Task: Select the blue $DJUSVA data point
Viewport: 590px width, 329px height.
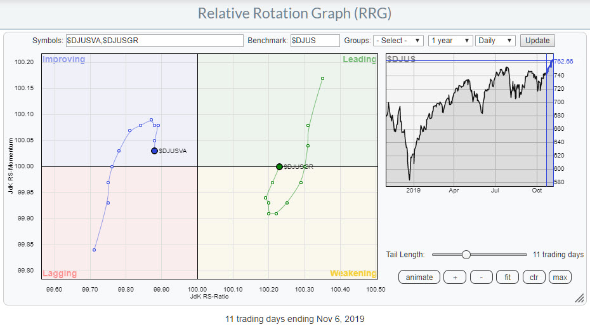Action: tap(154, 151)
